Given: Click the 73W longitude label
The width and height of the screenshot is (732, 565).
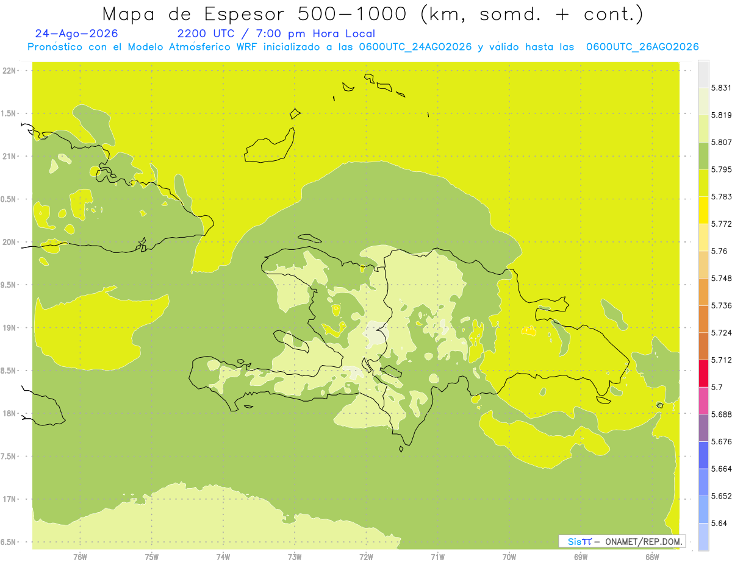Looking at the screenshot, I should (295, 556).
